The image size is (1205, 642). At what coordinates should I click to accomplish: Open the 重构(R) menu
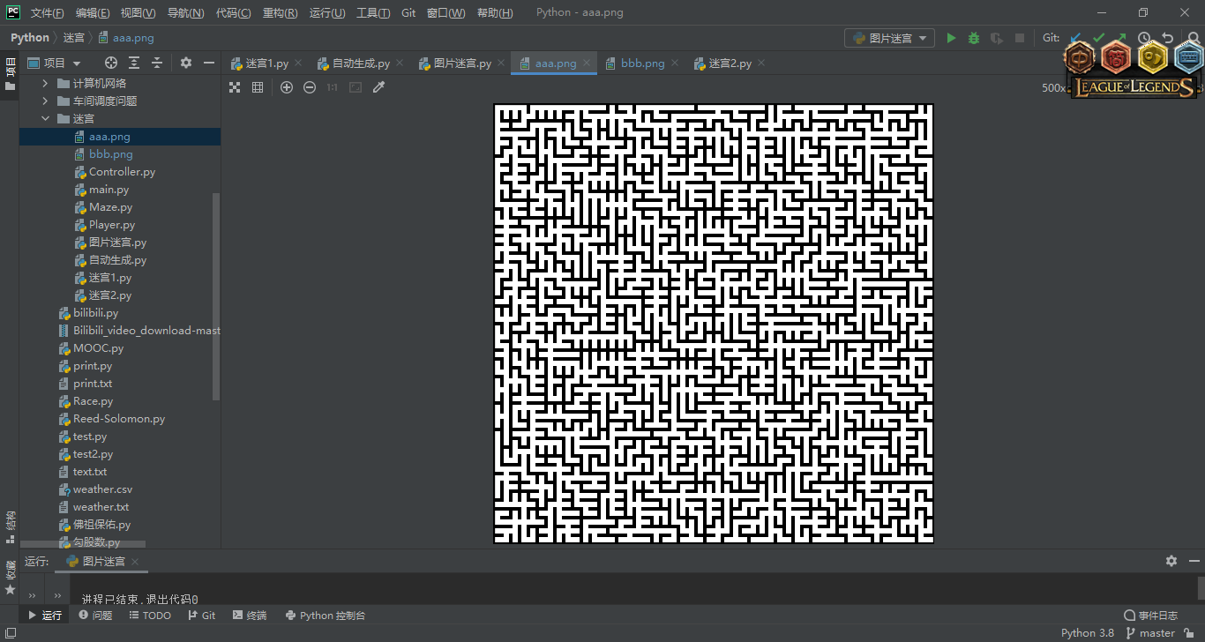280,13
